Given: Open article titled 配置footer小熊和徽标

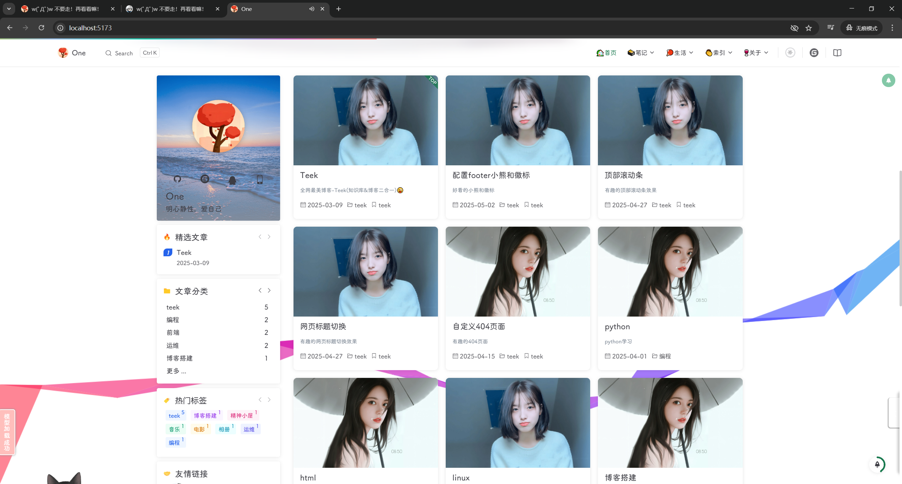Looking at the screenshot, I should 491,175.
